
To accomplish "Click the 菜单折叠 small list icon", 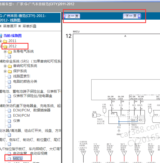I will pos(19,26).
